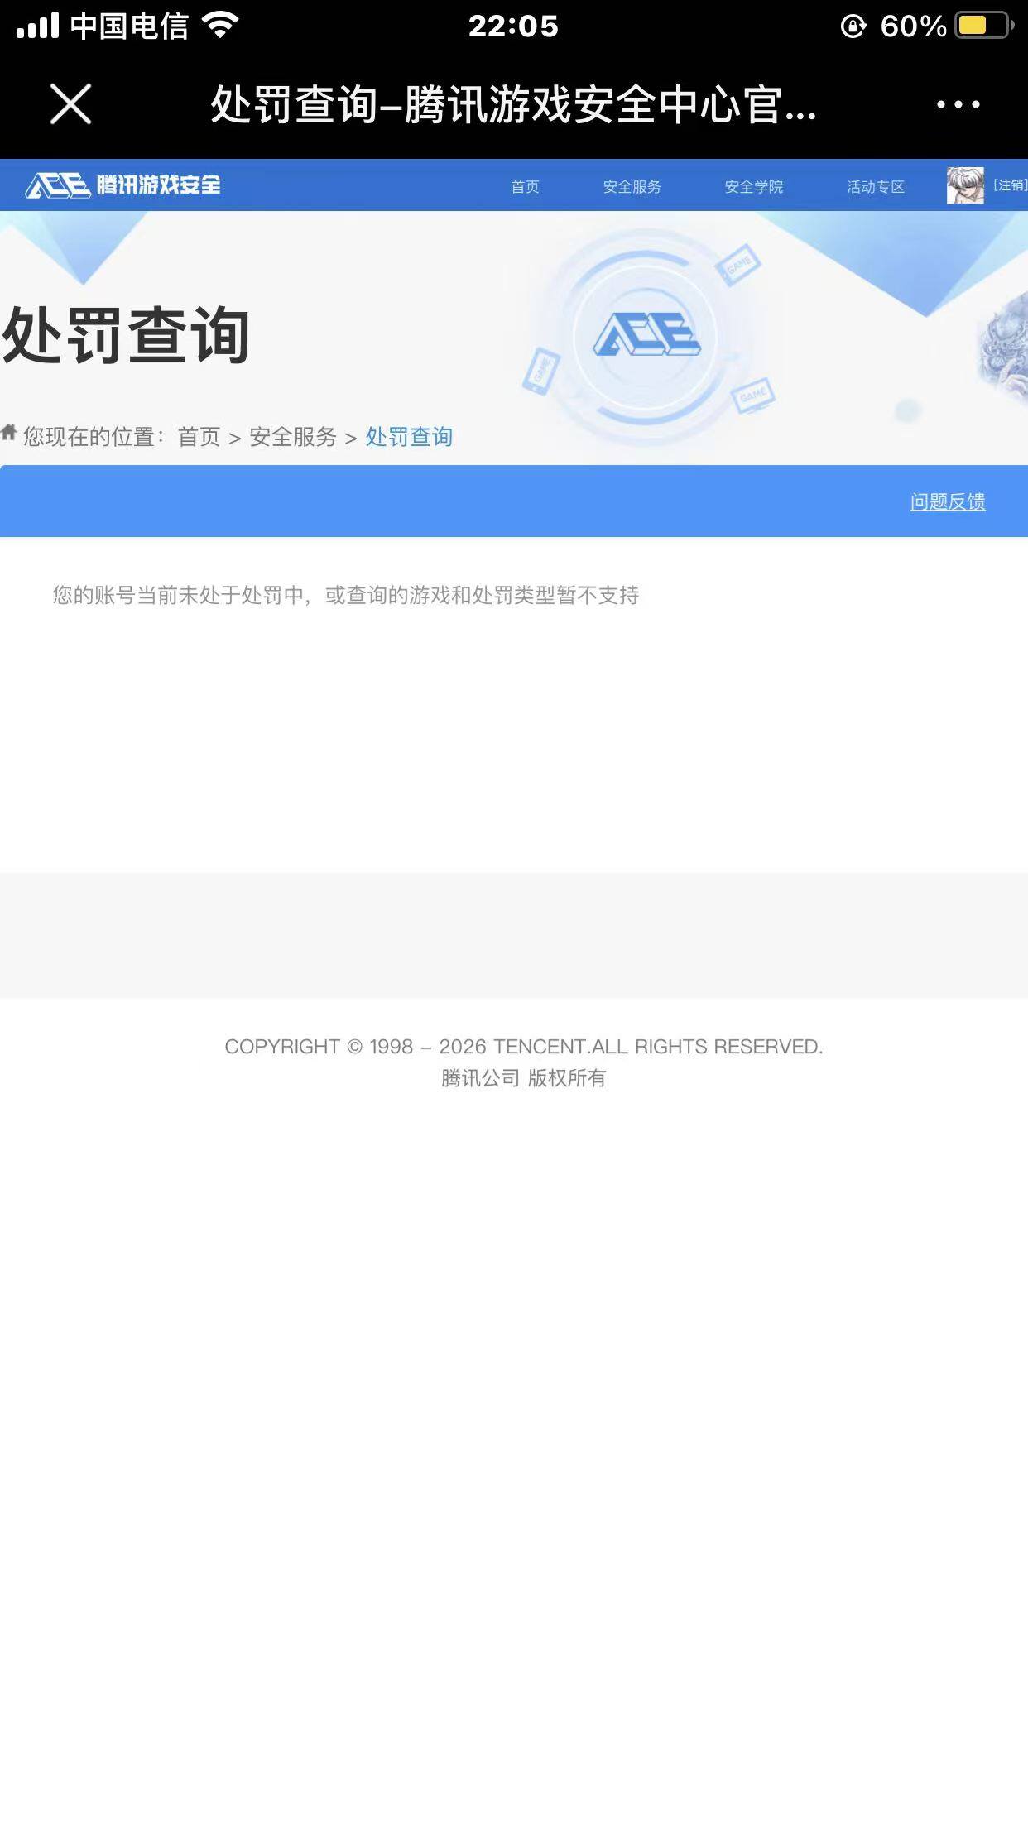
Task: Open the three-dot more options menu
Action: coord(958,104)
